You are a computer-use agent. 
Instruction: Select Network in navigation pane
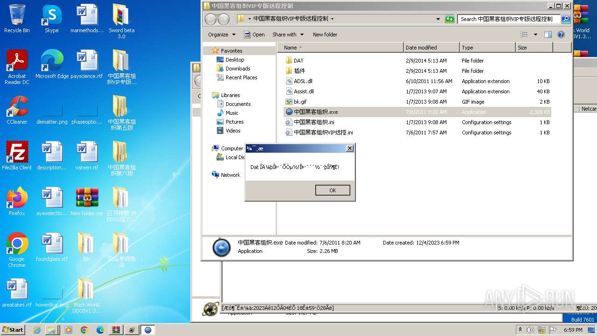point(230,175)
